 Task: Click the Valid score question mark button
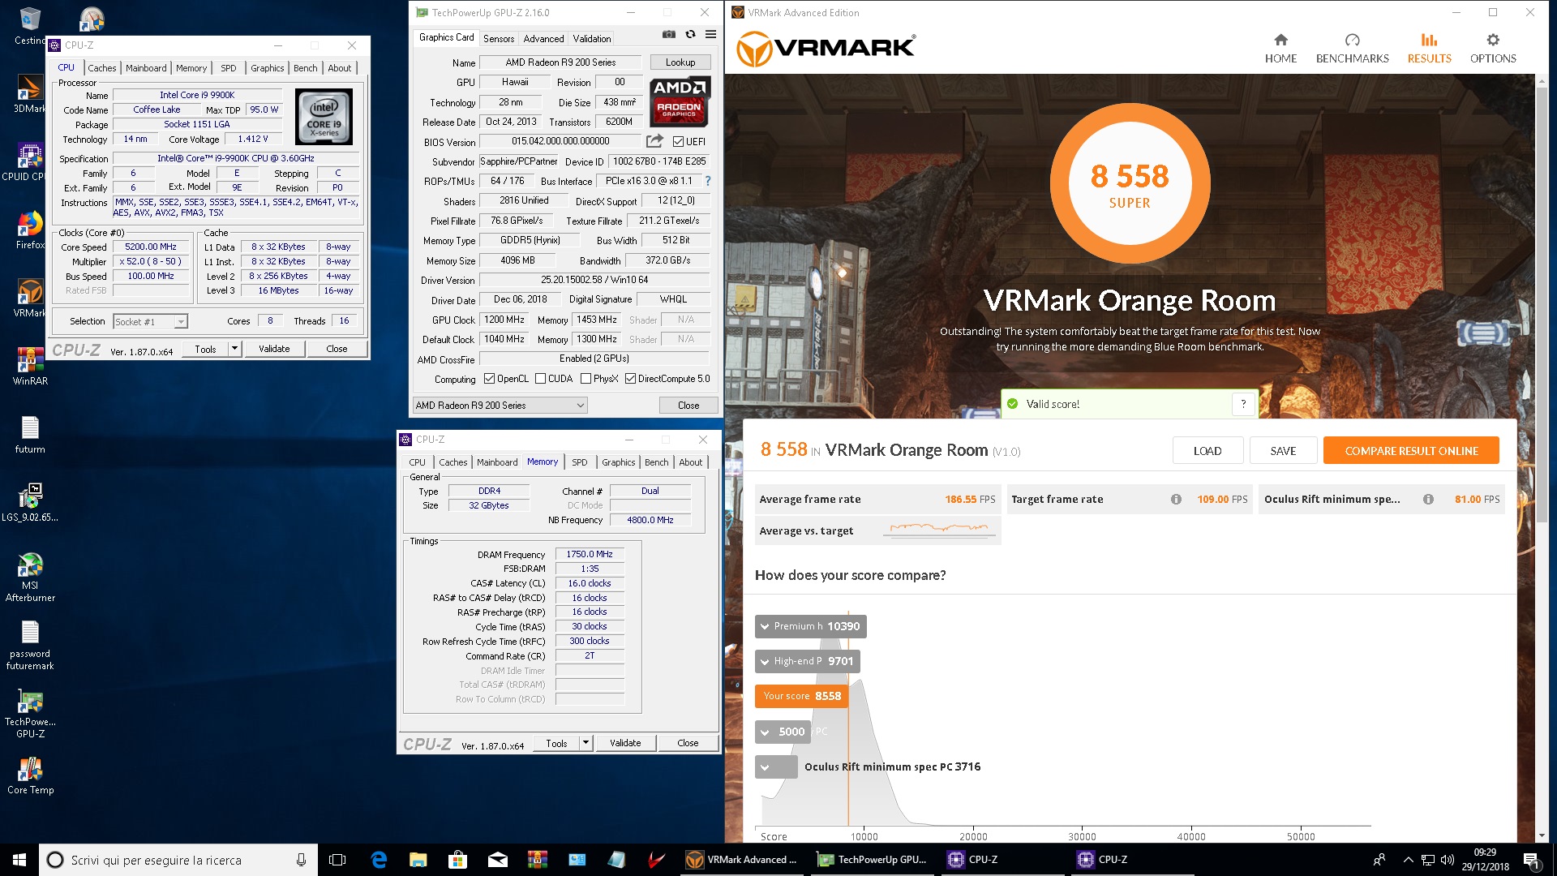pos(1243,404)
